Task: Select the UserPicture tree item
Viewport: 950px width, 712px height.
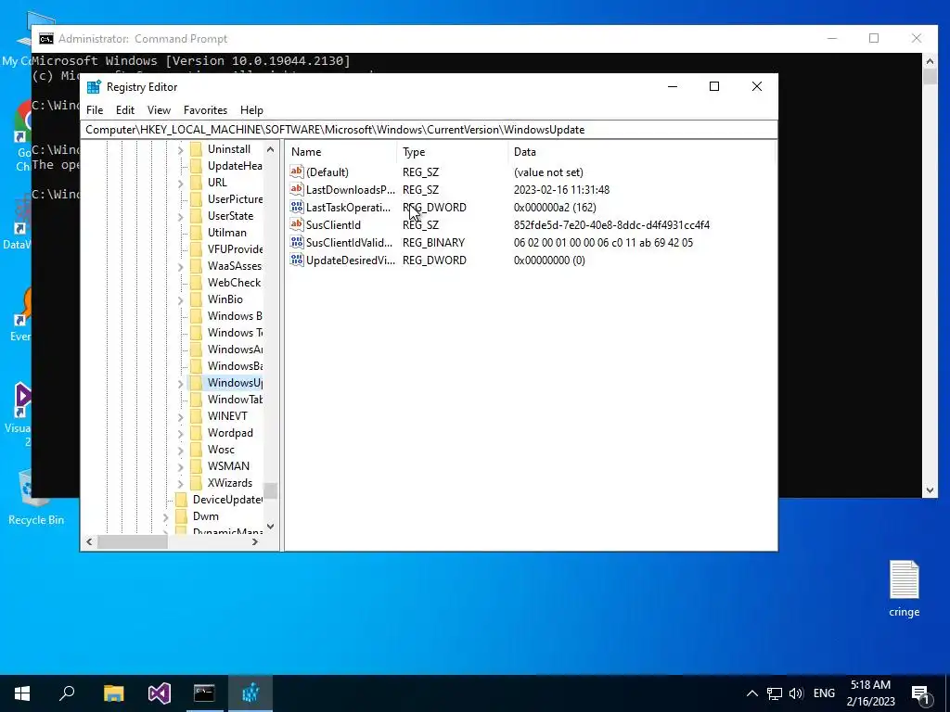Action: tap(235, 199)
